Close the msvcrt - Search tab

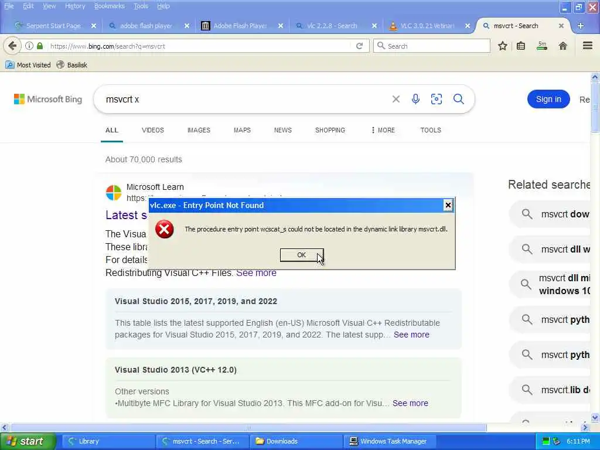[561, 26]
